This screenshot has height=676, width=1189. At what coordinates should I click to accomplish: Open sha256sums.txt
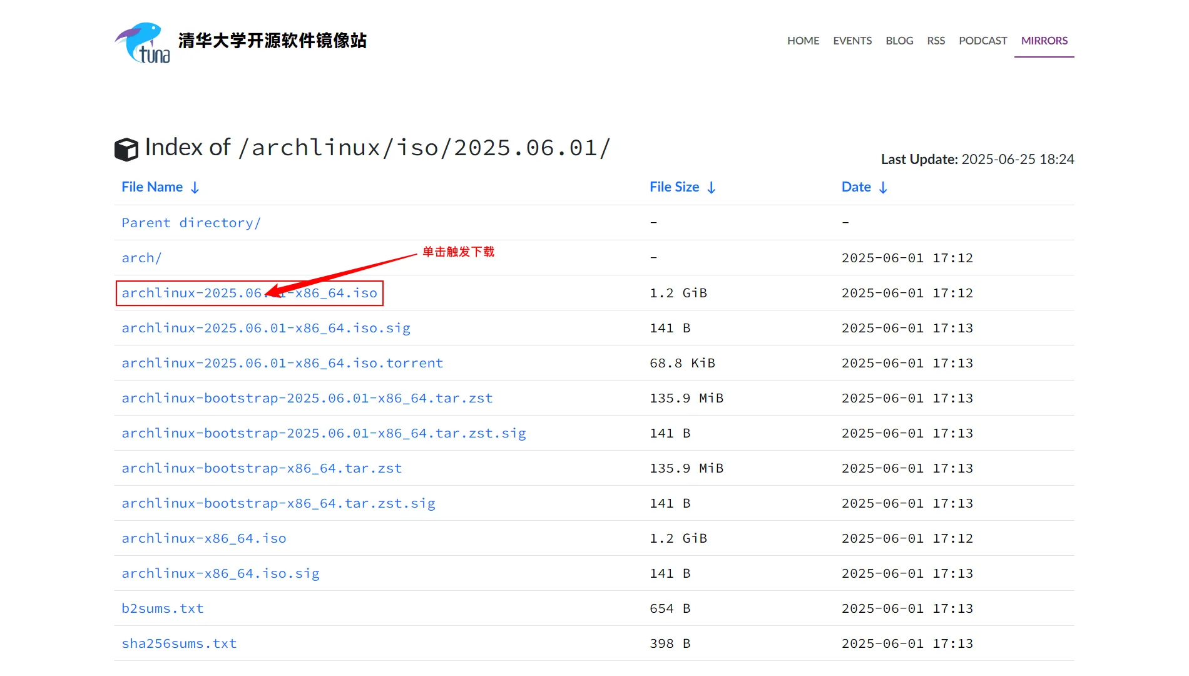[x=179, y=643]
